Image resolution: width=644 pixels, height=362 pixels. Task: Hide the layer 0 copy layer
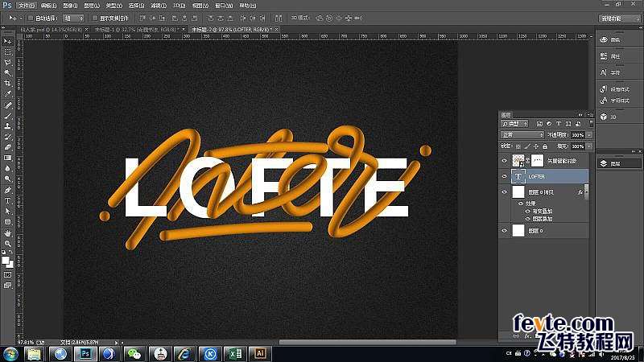click(x=505, y=192)
